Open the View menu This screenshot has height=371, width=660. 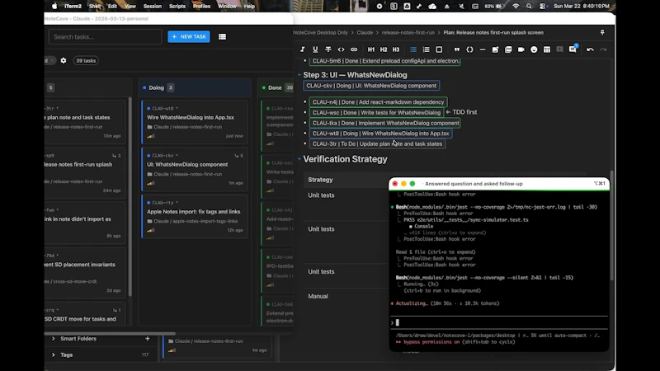[130, 7]
